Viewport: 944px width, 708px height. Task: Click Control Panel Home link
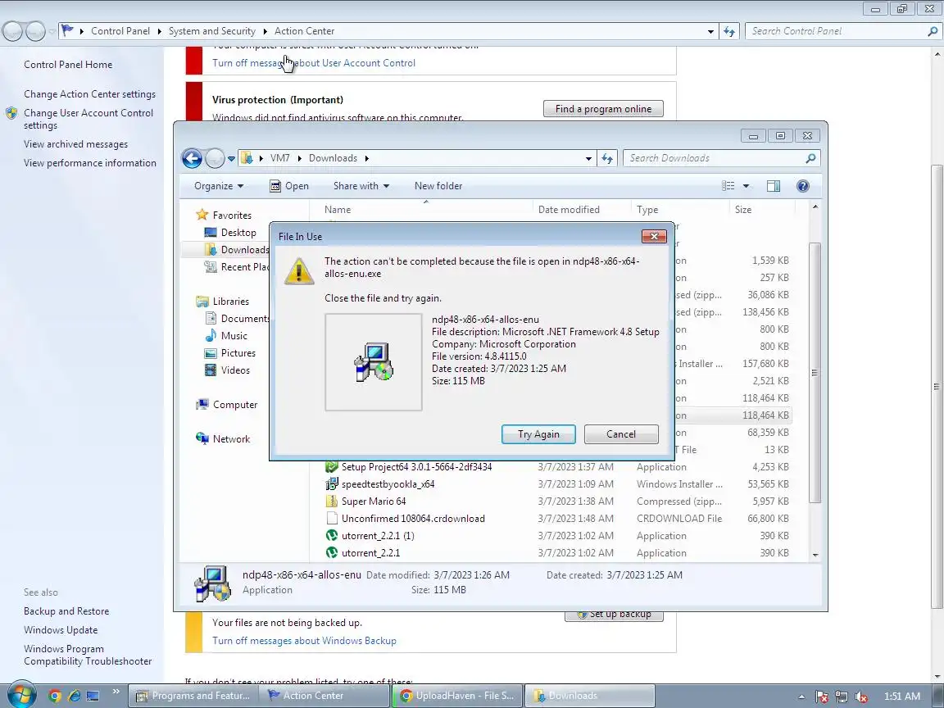click(x=68, y=65)
